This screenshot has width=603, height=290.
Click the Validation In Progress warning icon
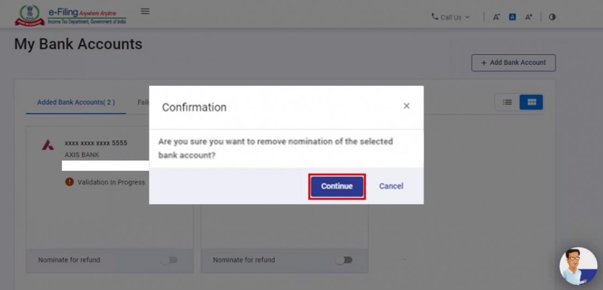point(70,182)
